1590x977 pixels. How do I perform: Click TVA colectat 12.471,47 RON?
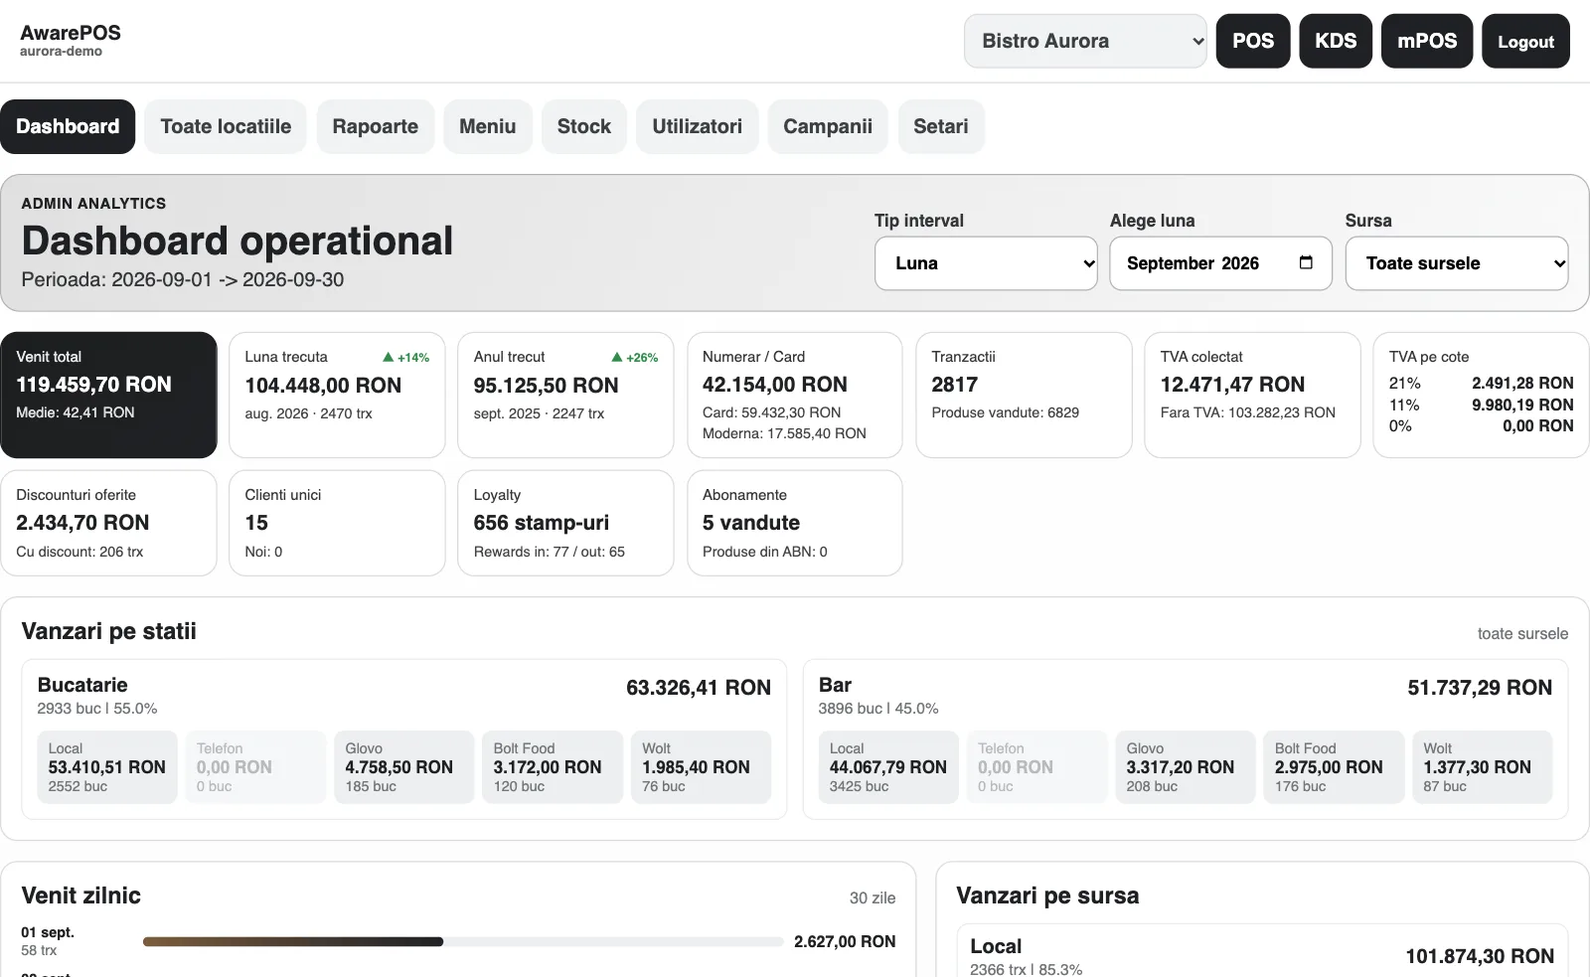(1232, 385)
